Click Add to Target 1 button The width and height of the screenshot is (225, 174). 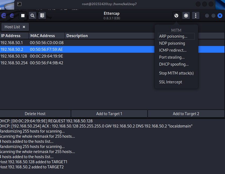click(x=109, y=114)
